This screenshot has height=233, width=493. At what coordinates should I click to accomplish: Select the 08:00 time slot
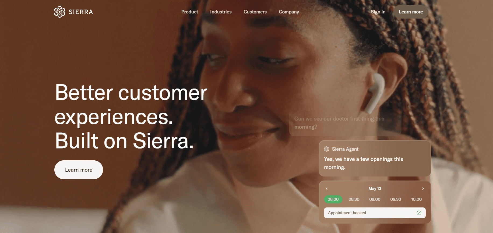coord(333,199)
